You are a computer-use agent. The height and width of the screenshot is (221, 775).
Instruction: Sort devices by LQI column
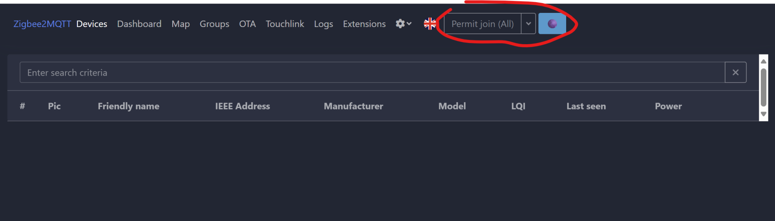pyautogui.click(x=518, y=106)
